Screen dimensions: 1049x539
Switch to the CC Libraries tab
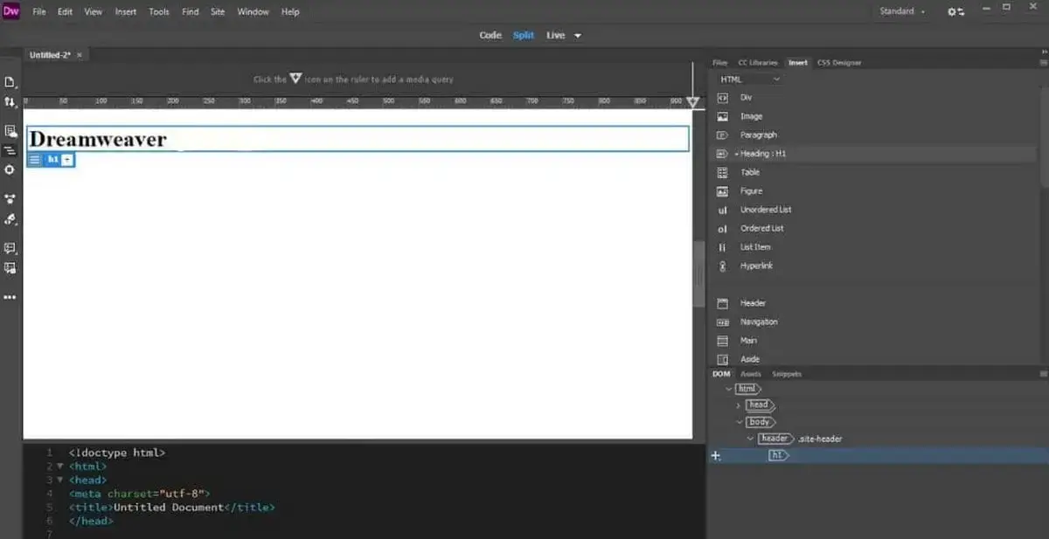point(757,63)
